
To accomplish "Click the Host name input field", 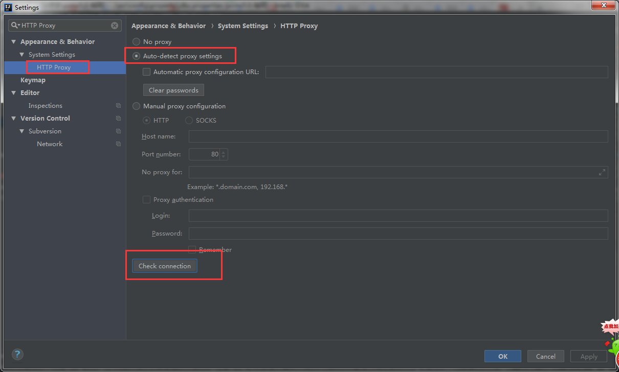I will [x=398, y=136].
